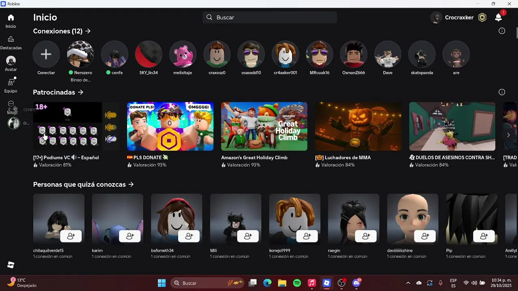Open MRcuak16 connection avatar
The height and width of the screenshot is (291, 518).
(x=319, y=54)
